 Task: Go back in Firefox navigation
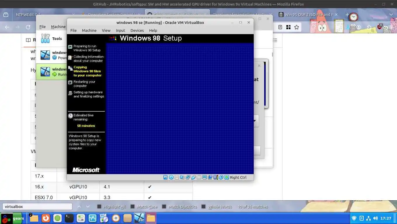coord(7,27)
